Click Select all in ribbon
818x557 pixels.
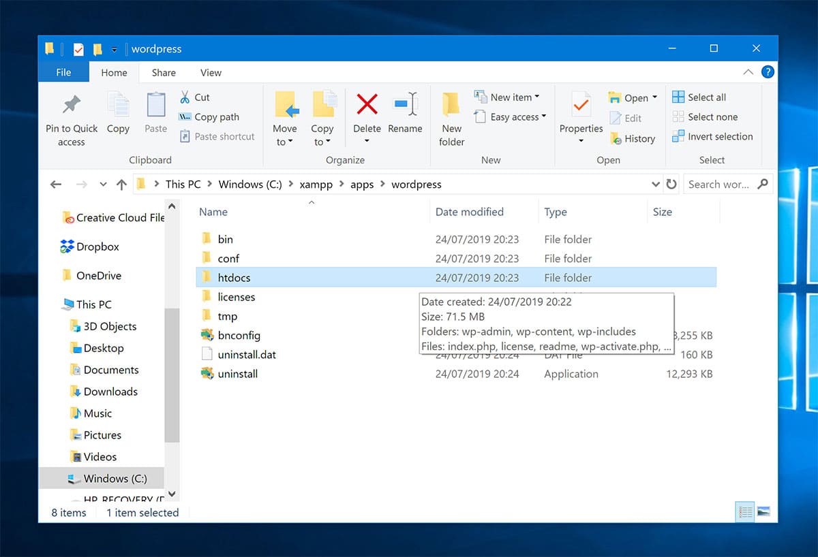(699, 97)
